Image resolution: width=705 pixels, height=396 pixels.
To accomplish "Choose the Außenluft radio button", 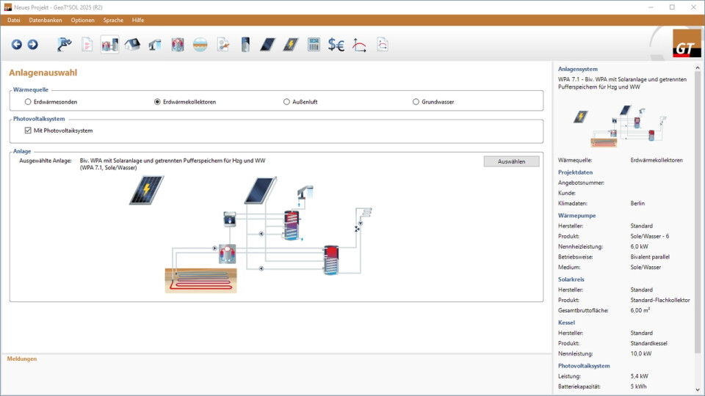I will [x=286, y=102].
